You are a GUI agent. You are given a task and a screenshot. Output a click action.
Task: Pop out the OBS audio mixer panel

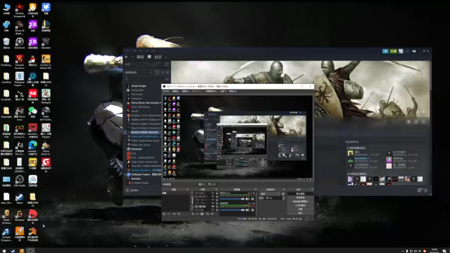[x=256, y=189]
